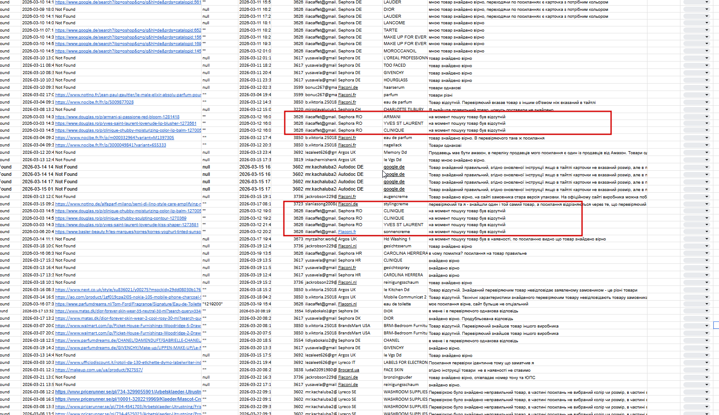Open the matas.dk skin-wear-35-neutral link
The width and height of the screenshot is (719, 415).
click(x=128, y=311)
